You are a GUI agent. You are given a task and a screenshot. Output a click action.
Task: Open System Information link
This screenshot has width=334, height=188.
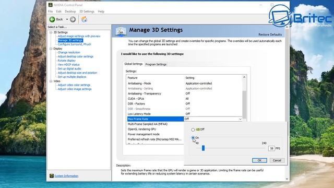coord(66,176)
